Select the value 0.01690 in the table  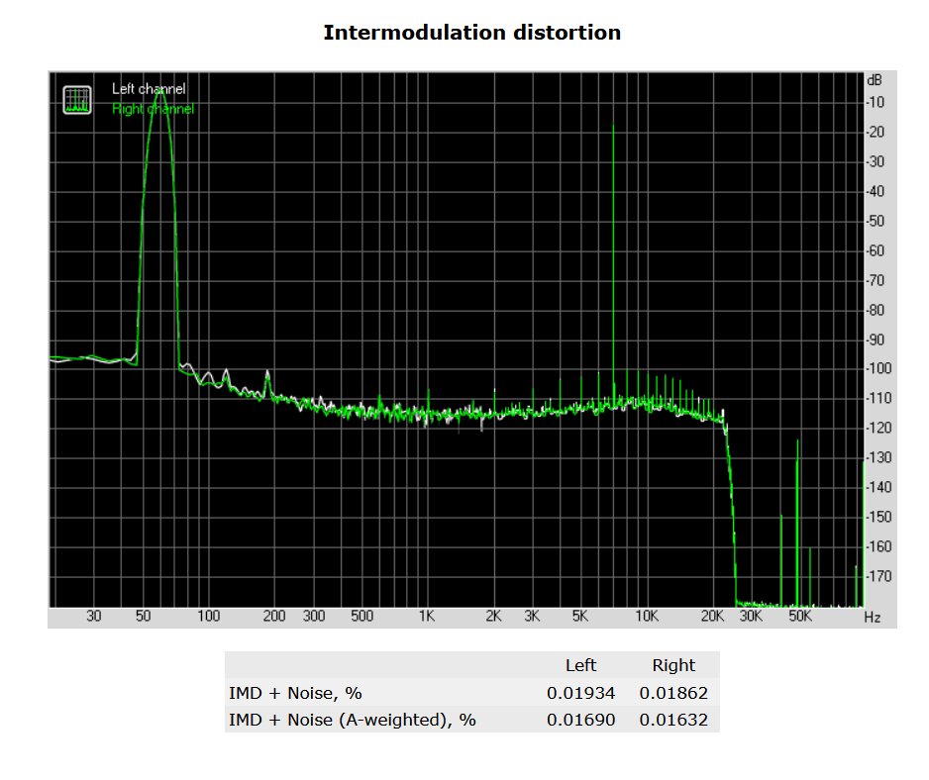pos(580,720)
